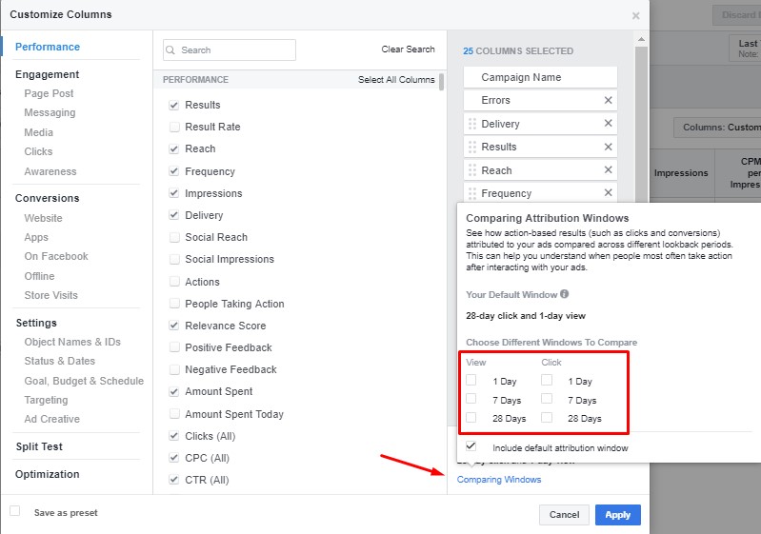Open the Split Test category
Viewport: 761px width, 534px height.
39,446
